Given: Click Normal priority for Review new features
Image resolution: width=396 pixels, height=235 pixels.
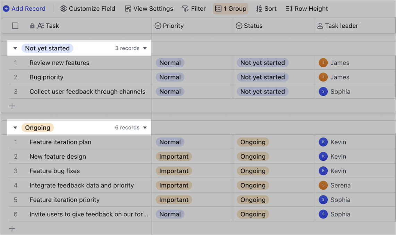Looking at the screenshot, I should coord(170,63).
